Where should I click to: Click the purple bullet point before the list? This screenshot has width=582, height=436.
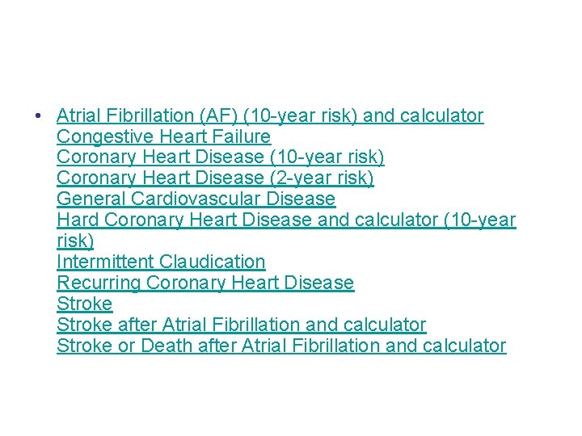(38, 116)
